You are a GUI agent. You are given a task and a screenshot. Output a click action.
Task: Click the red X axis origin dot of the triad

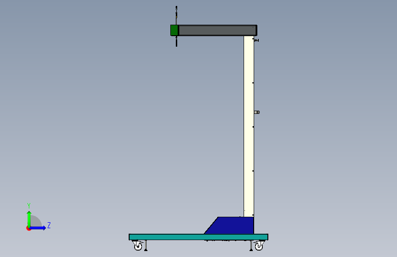[x=28, y=229]
